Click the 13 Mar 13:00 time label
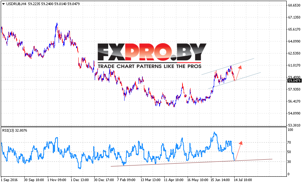This screenshot has width=302, height=184. 150,180
